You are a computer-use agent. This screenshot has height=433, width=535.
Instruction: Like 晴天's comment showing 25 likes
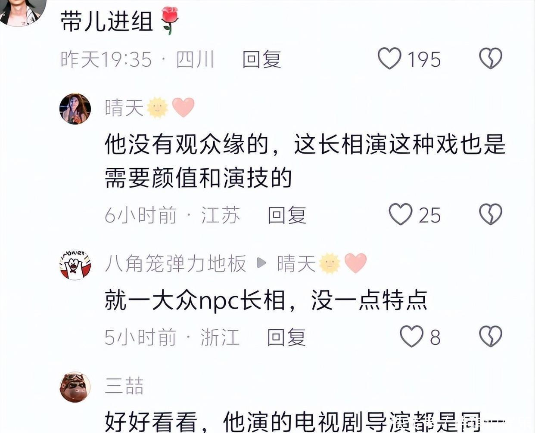pos(401,214)
